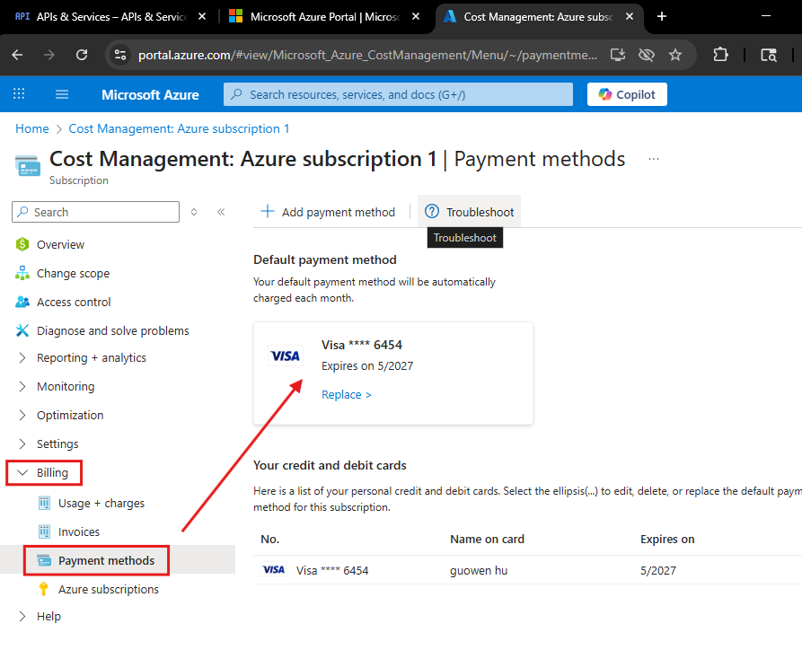
Task: Collapse the sidebar with double chevron
Action: 221,212
